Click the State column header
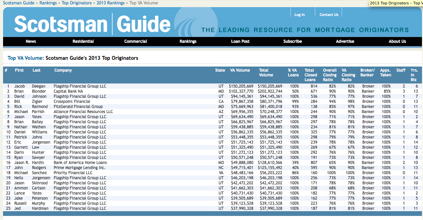Screen dimensions: 423x220 point(220,70)
